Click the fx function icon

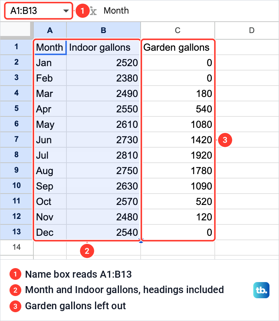(93, 11)
